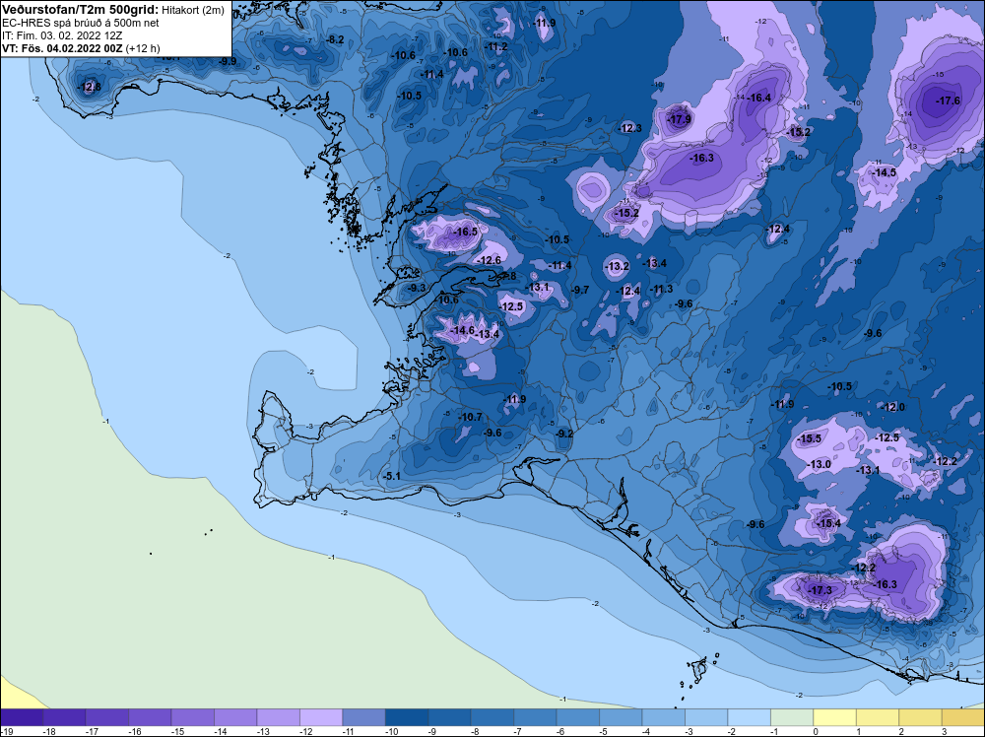This screenshot has height=737, width=985.
Task: Click the -17.9 temperature label
Action: click(679, 119)
